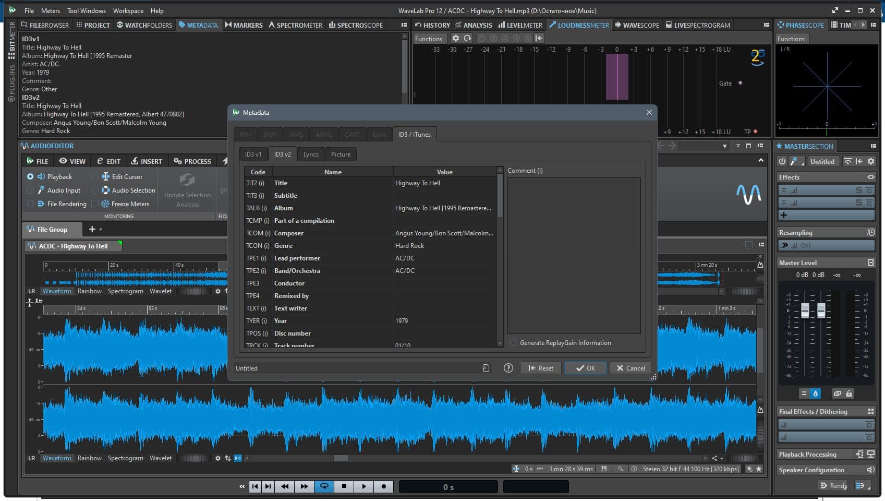Image resolution: width=885 pixels, height=501 pixels.
Task: Click the loudness meter settings gear icon
Action: (456, 38)
